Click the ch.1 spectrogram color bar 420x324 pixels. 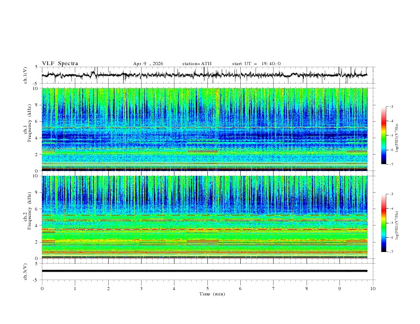tap(383, 136)
